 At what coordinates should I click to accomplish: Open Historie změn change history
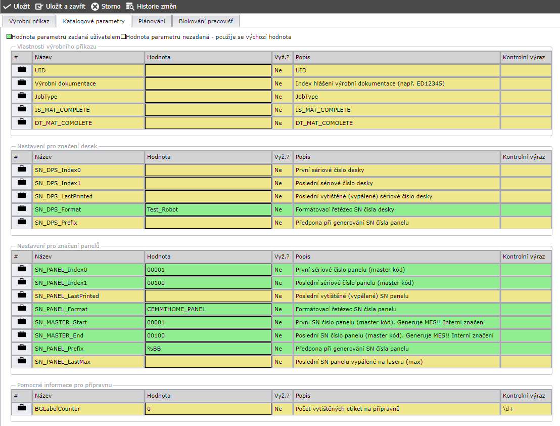click(151, 7)
